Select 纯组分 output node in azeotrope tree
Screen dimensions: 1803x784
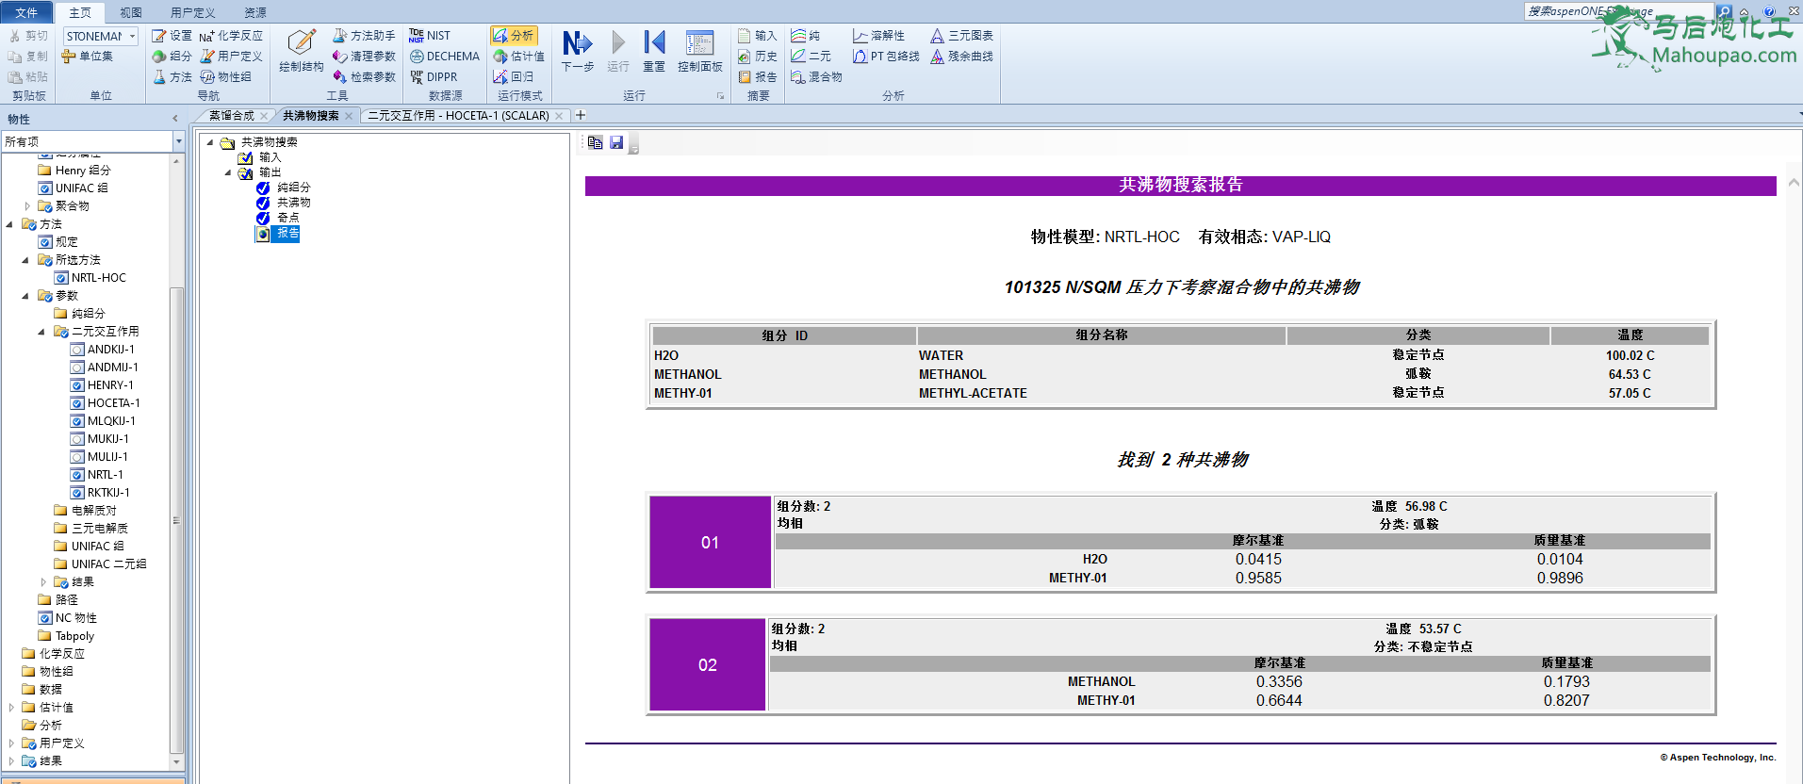coord(293,188)
